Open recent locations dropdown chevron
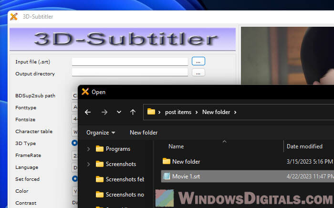The width and height of the screenshot is (334, 208). click(119, 112)
